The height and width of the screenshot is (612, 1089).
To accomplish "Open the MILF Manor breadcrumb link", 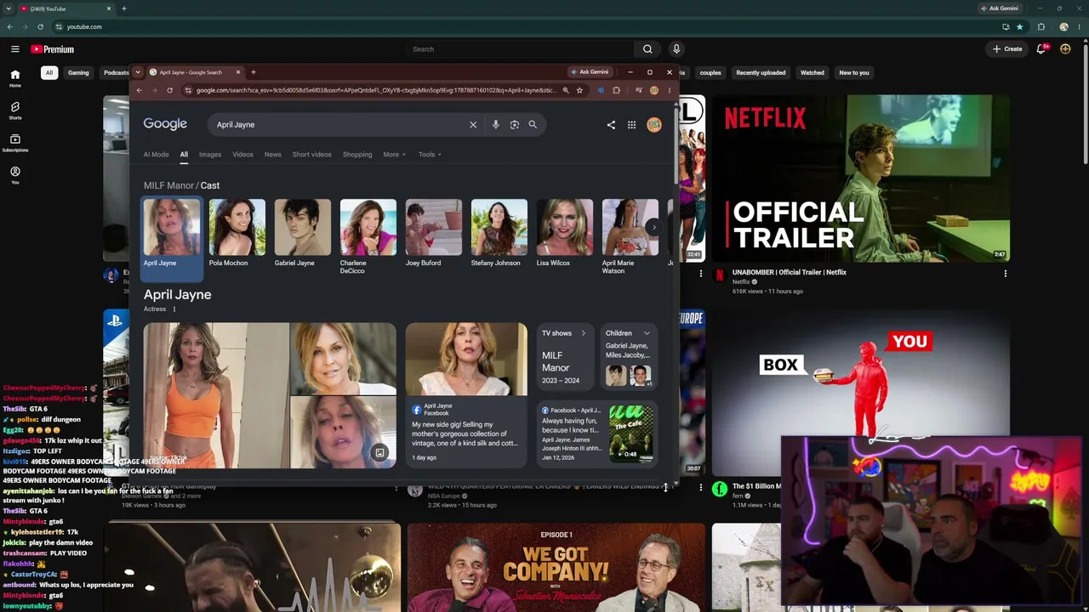I will tap(168, 185).
